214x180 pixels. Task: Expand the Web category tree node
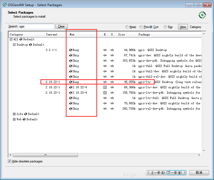tap(14, 119)
